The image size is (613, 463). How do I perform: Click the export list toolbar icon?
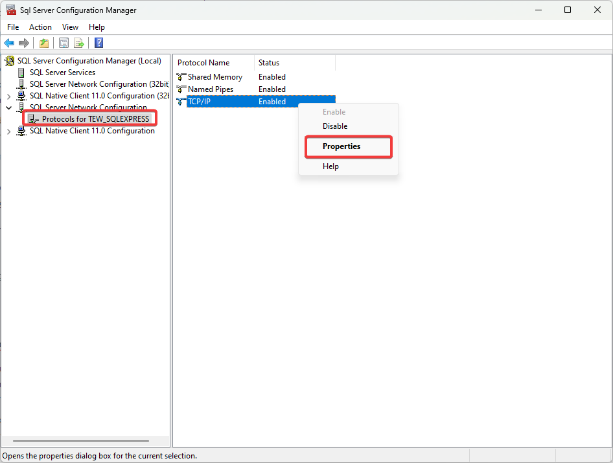(79, 43)
